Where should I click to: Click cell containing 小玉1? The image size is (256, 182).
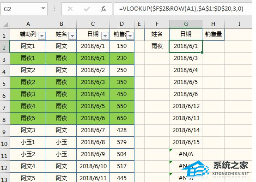[28, 142]
